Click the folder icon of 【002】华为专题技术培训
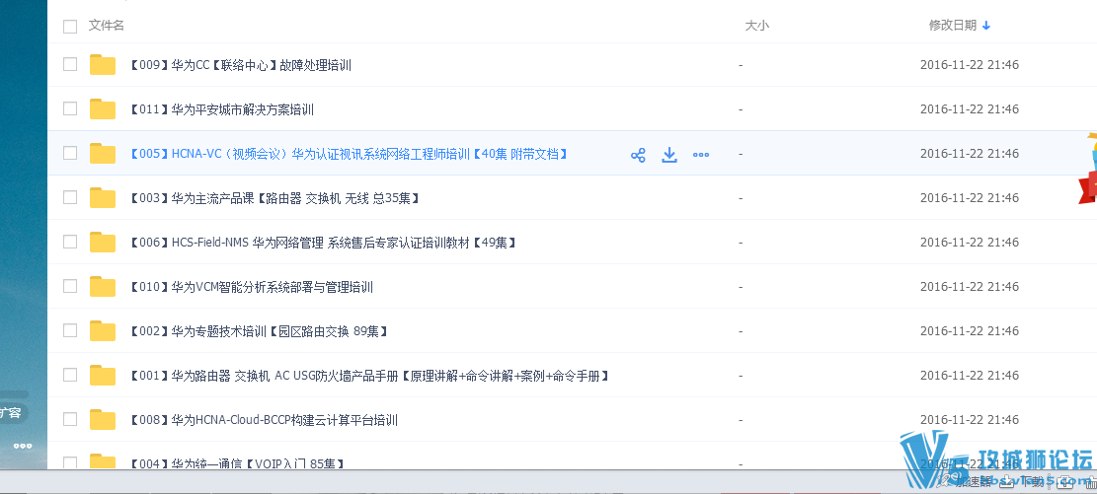1097x494 pixels. pos(103,330)
